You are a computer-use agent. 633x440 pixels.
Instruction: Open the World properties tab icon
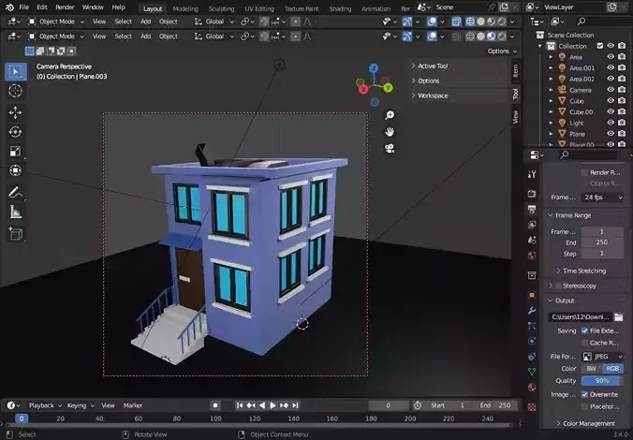coord(532,256)
